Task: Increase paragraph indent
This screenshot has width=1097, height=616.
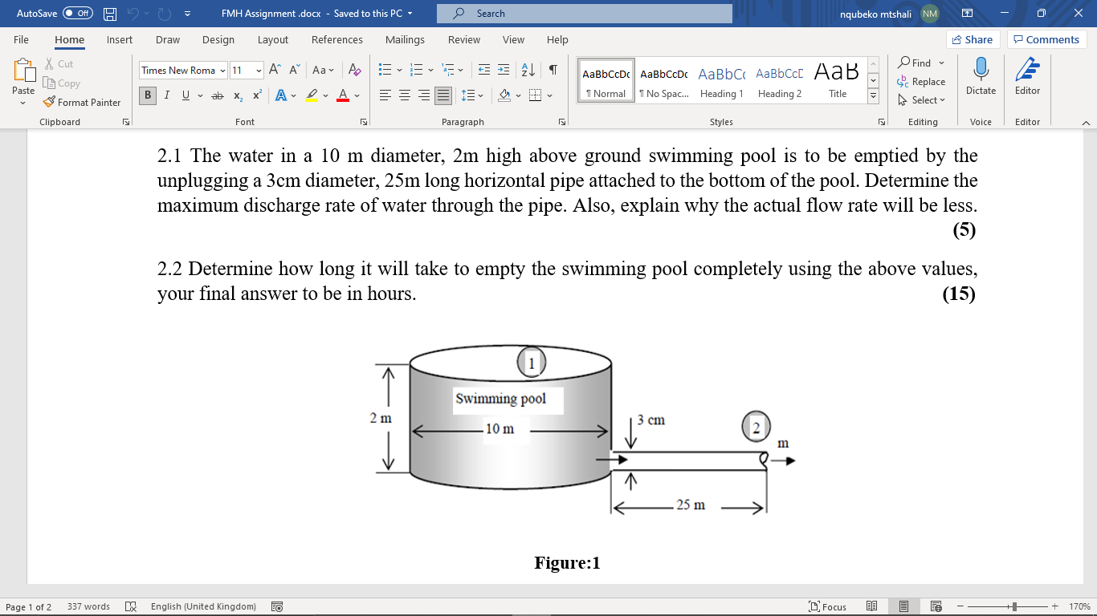Action: pyautogui.click(x=504, y=70)
